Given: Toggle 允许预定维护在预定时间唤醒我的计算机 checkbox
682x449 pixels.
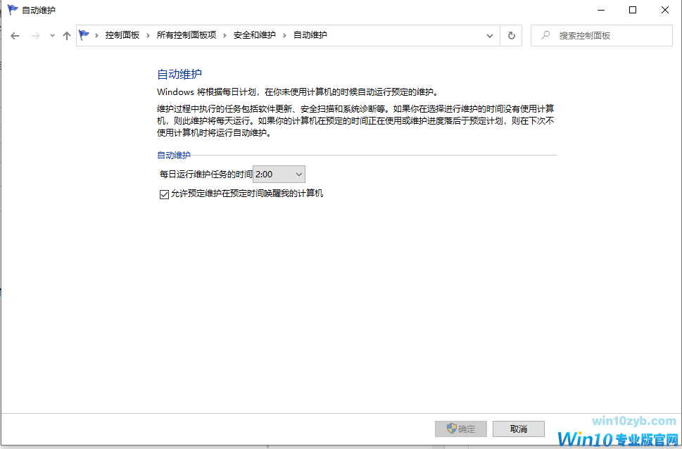Looking at the screenshot, I should click(163, 194).
